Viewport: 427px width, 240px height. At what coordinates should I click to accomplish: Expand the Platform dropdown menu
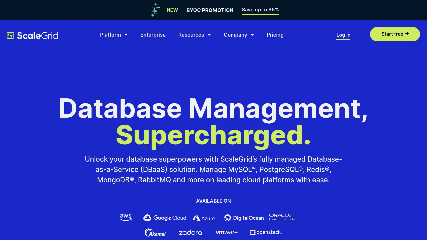click(x=114, y=35)
